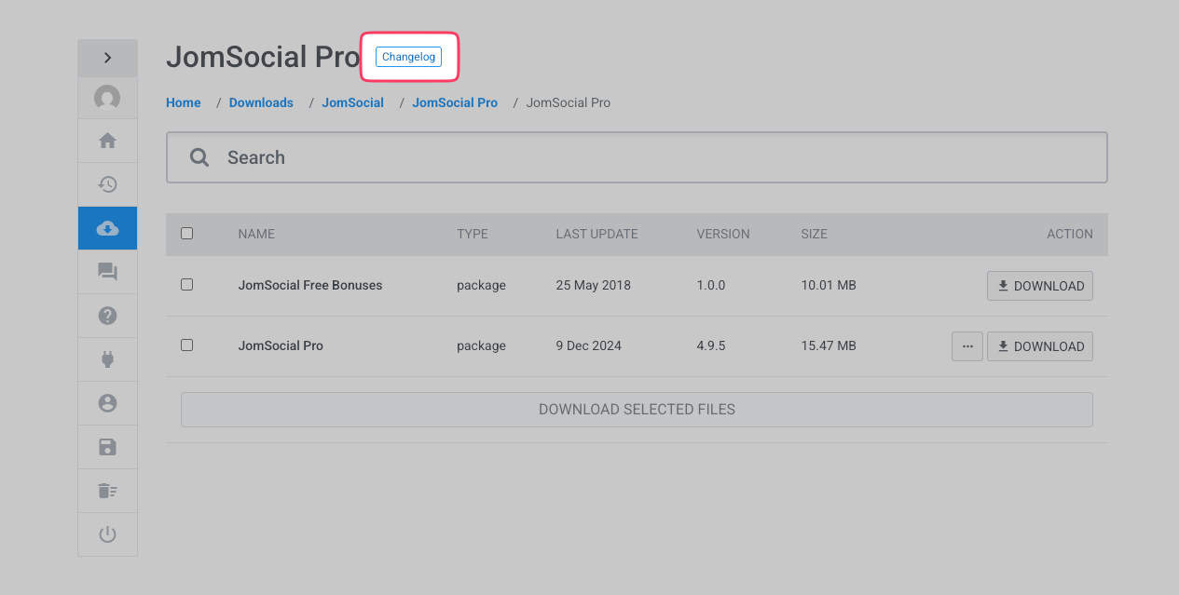Click the 4.9.5 version cell
The height and width of the screenshot is (595, 1179).
click(711, 345)
